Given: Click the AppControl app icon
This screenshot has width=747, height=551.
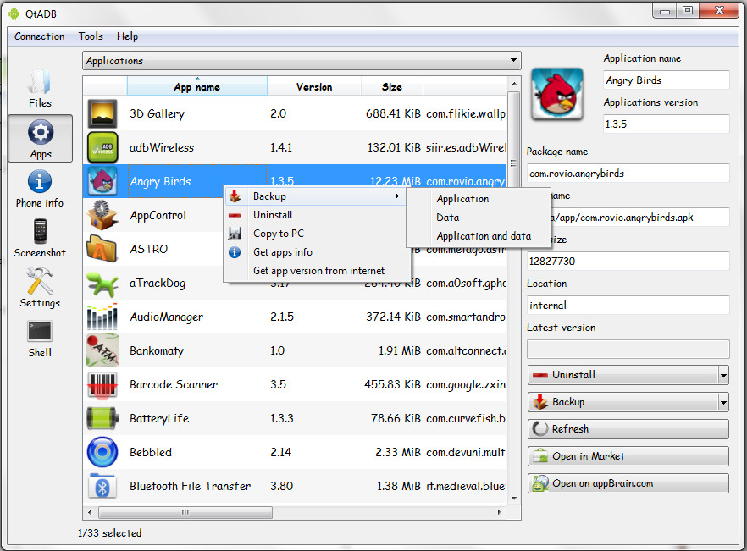Looking at the screenshot, I should click(102, 215).
